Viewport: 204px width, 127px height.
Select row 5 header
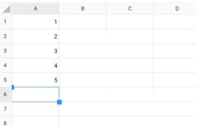pyautogui.click(x=6, y=80)
